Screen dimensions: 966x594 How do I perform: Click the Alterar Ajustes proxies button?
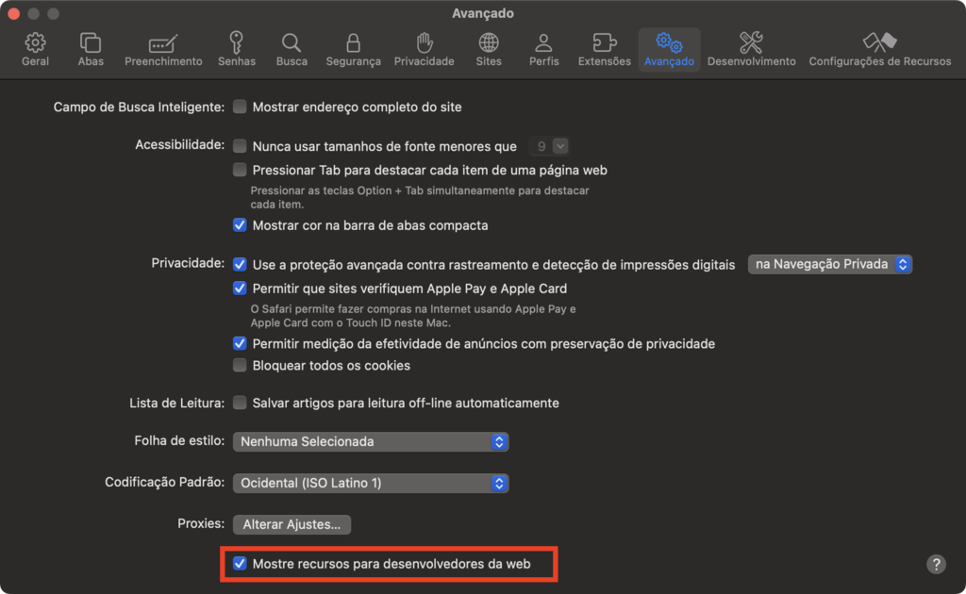coord(292,524)
